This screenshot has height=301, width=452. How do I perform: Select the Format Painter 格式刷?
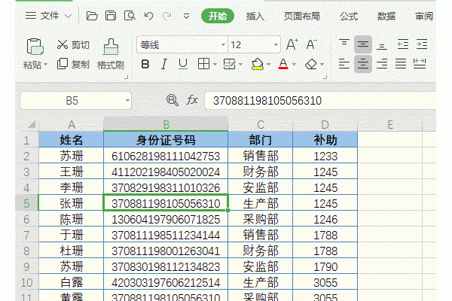click(111, 54)
